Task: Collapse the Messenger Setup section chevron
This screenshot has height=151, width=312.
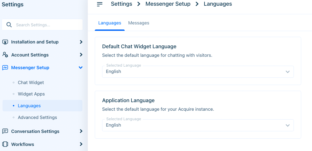Action: 80,68
